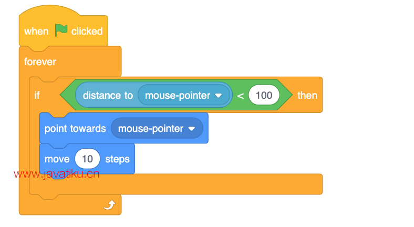Click the green flag icon in hat block

pyautogui.click(x=61, y=30)
